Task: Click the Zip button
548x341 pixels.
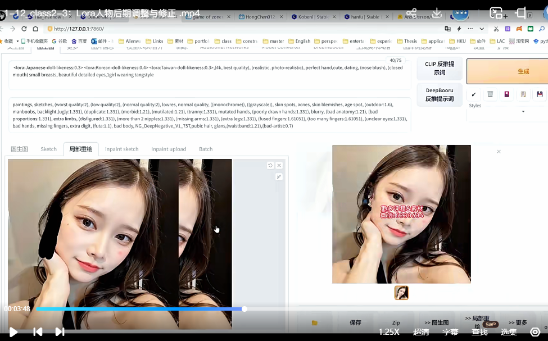Action: click(396, 322)
